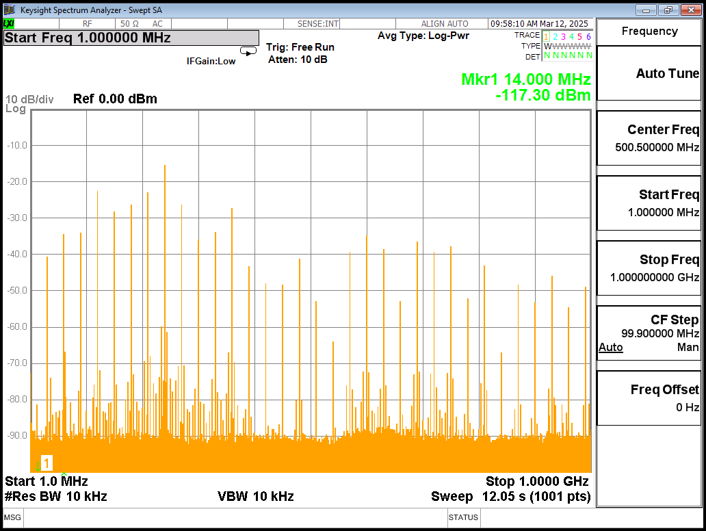Screen dimensions: 706x531
Task: Open the Freq Offset softkey
Action: click(x=649, y=398)
